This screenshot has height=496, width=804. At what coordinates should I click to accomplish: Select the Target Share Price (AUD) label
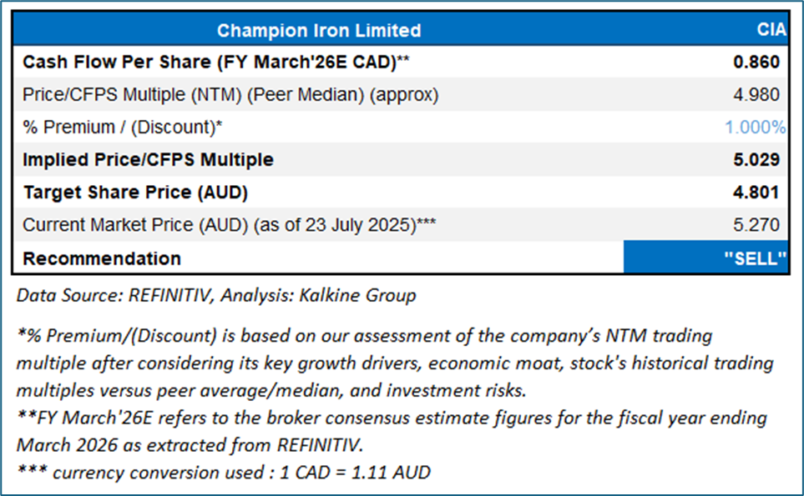point(136,193)
